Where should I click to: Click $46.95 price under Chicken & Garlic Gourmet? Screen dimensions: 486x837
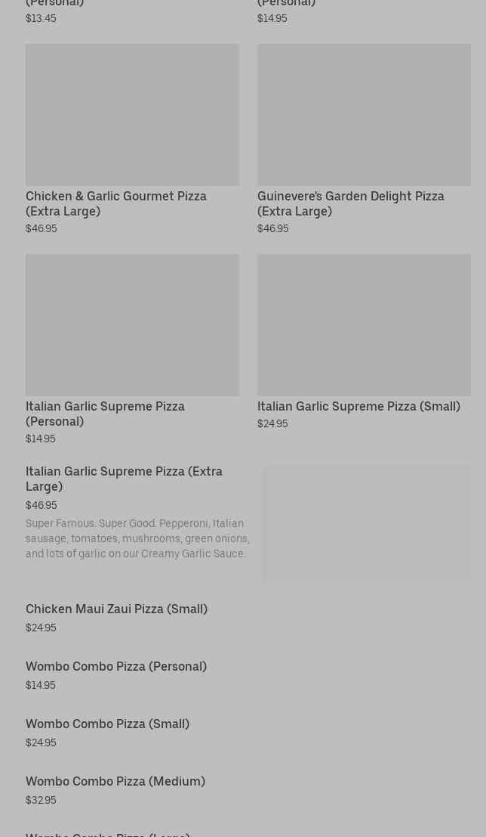coord(41,228)
